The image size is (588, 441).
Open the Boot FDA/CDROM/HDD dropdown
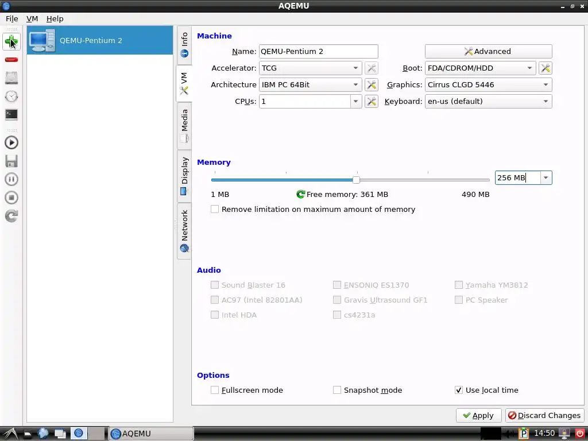click(481, 68)
